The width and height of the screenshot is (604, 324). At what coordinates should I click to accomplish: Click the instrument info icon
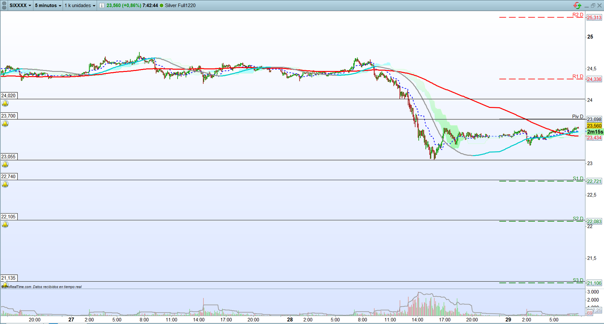(102, 6)
